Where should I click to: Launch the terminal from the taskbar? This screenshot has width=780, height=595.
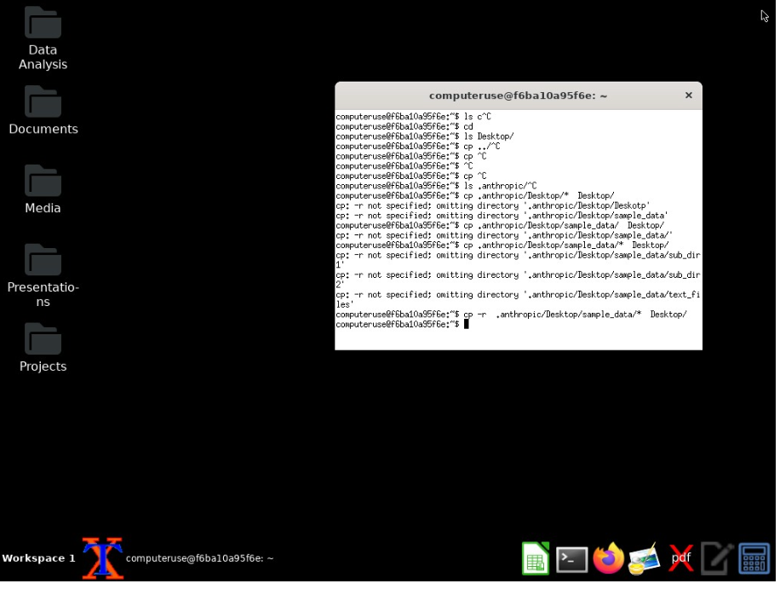pyautogui.click(x=573, y=561)
